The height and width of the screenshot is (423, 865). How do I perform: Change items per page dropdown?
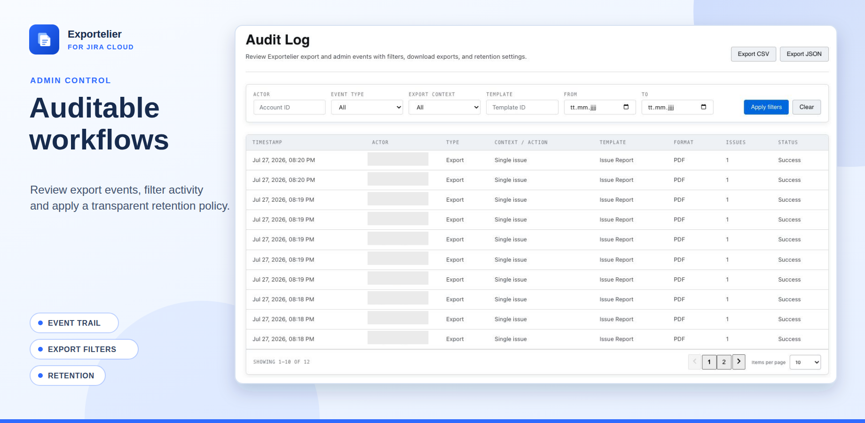(805, 362)
